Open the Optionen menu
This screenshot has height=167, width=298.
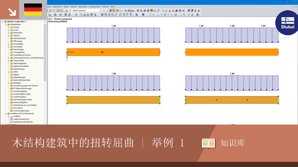pyautogui.click(x=83, y=7)
